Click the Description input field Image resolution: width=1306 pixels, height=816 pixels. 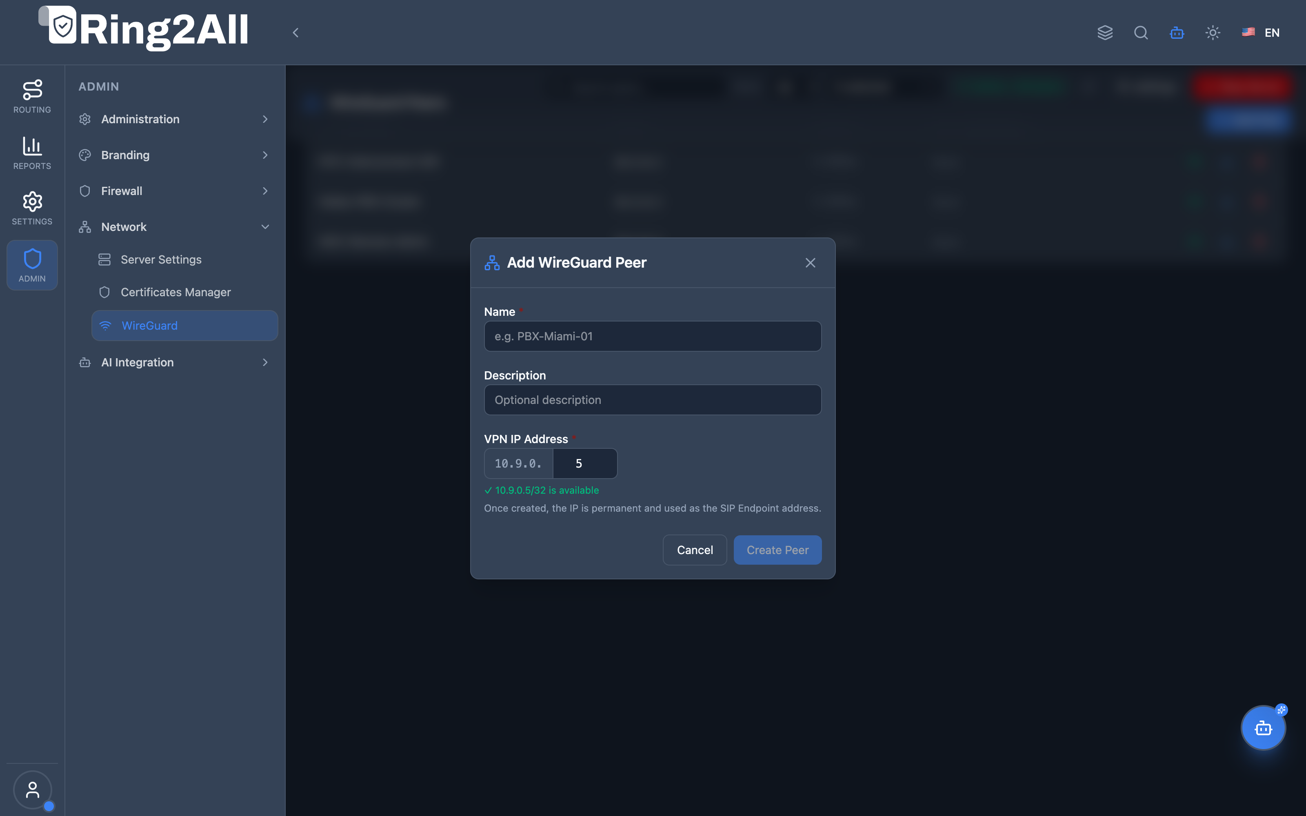tap(653, 400)
